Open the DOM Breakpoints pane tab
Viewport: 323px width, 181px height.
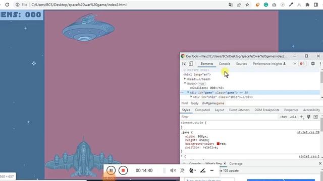[267, 110]
